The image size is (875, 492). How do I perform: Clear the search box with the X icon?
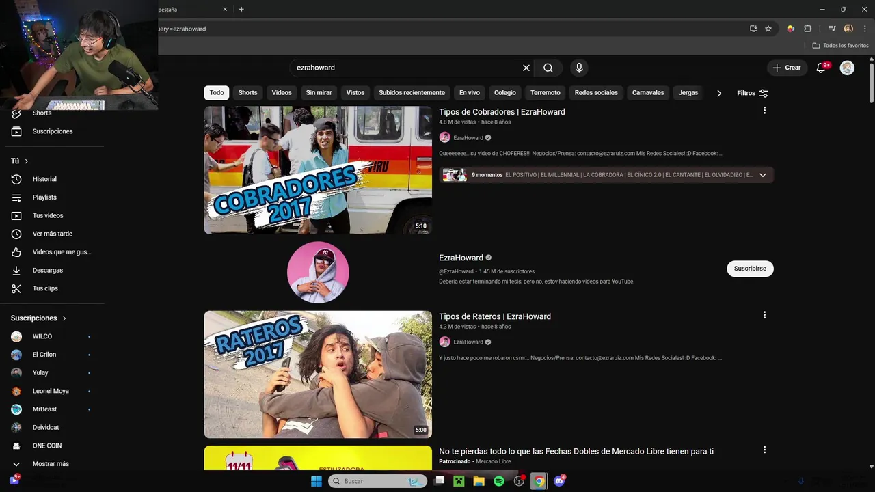[x=526, y=68]
